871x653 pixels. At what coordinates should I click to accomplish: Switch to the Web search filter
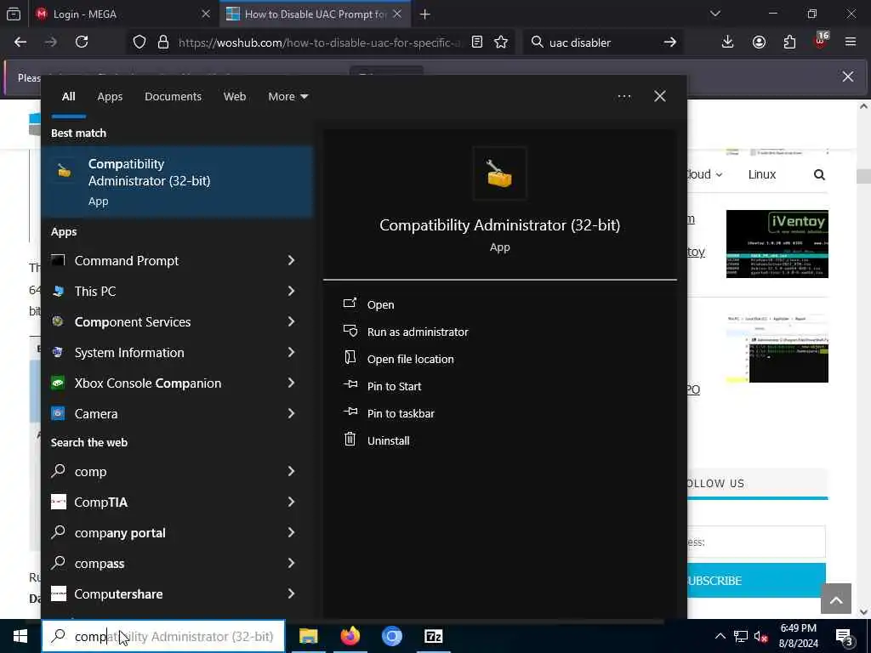coord(235,97)
